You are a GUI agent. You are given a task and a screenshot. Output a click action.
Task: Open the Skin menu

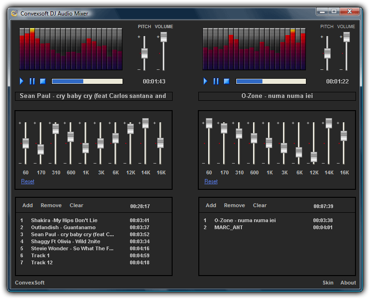(328, 283)
